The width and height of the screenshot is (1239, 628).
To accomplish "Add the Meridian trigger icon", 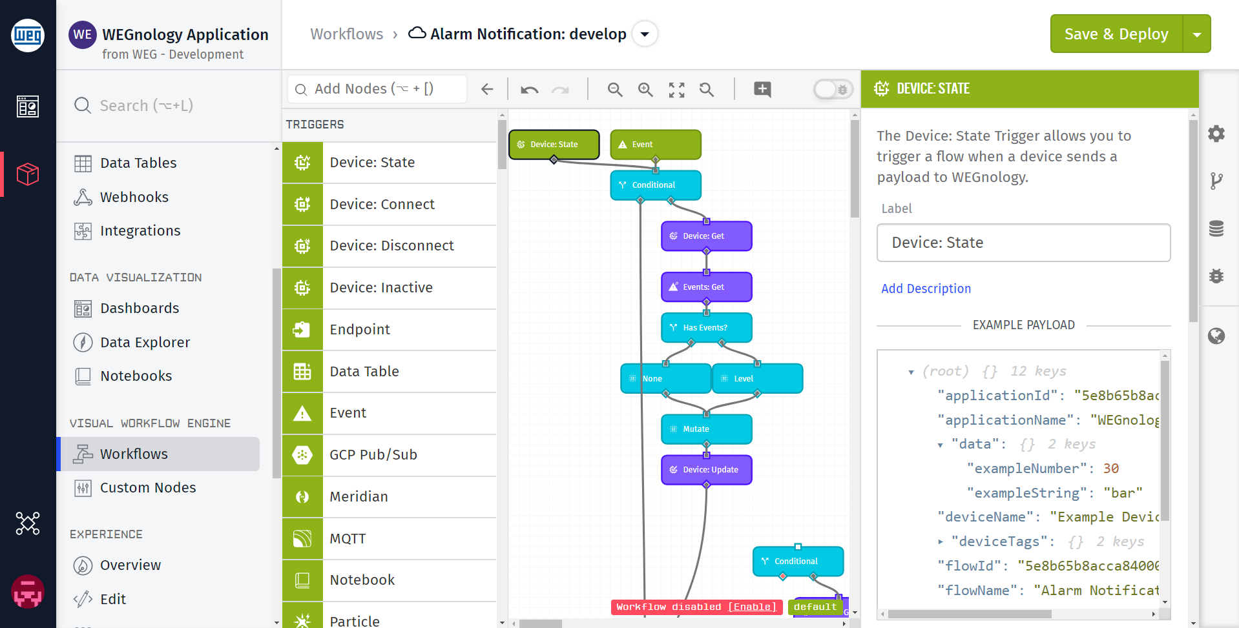I will click(302, 497).
